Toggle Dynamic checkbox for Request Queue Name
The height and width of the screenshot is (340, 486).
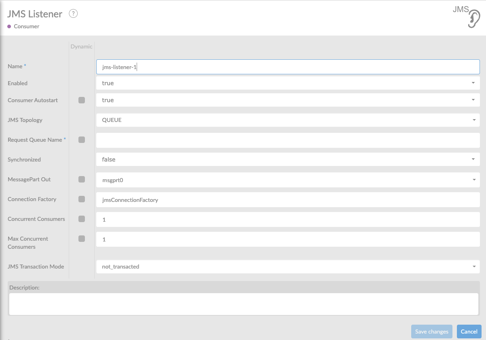click(82, 140)
